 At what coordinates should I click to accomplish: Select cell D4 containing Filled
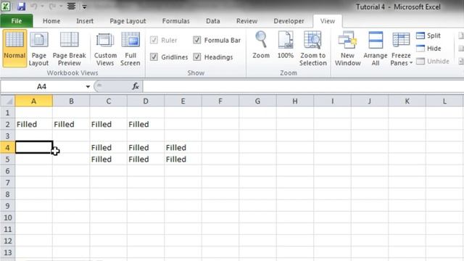[x=146, y=147]
